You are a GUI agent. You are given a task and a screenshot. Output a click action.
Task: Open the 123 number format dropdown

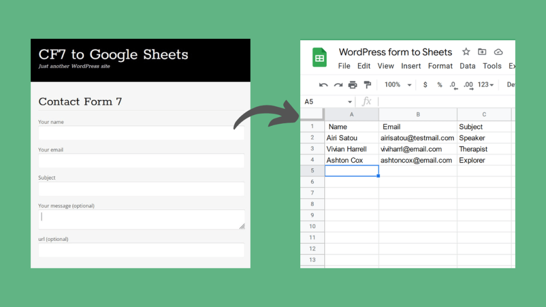(x=485, y=85)
